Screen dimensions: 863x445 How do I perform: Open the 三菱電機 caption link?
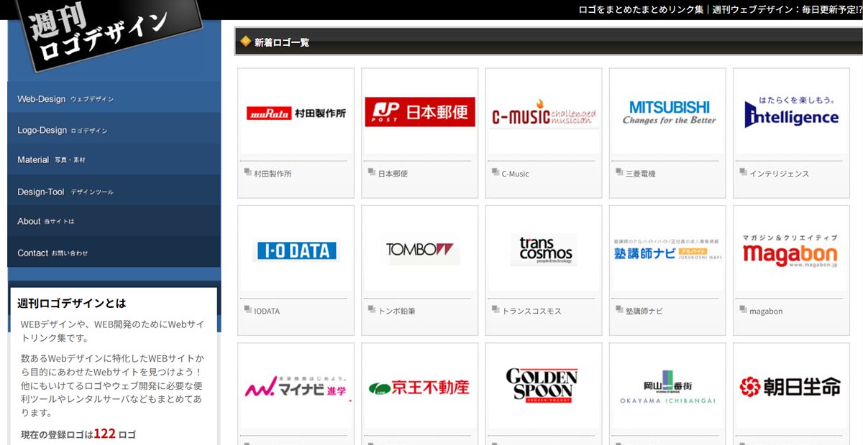[x=640, y=174]
